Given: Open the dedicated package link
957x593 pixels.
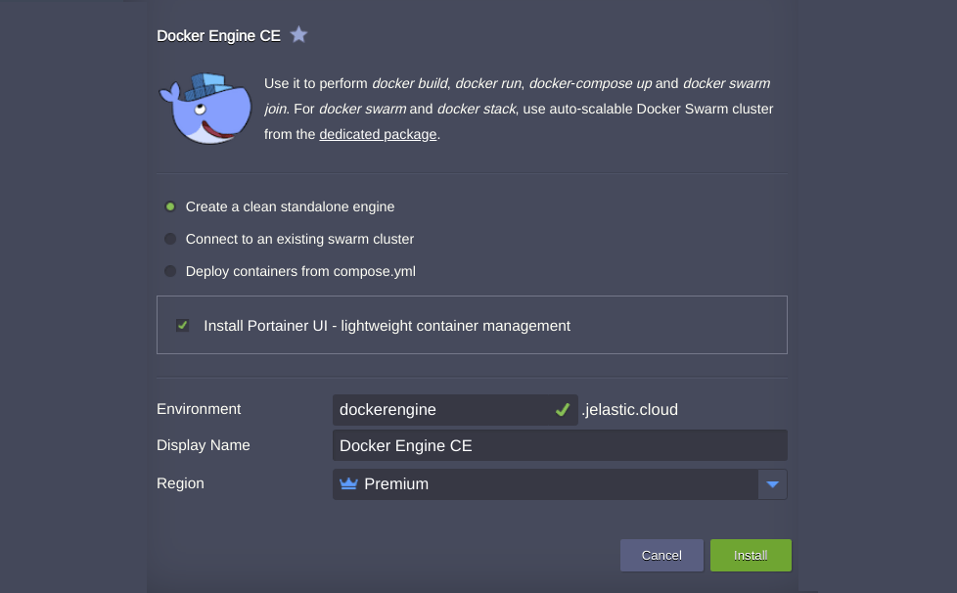Looking at the screenshot, I should click(378, 134).
